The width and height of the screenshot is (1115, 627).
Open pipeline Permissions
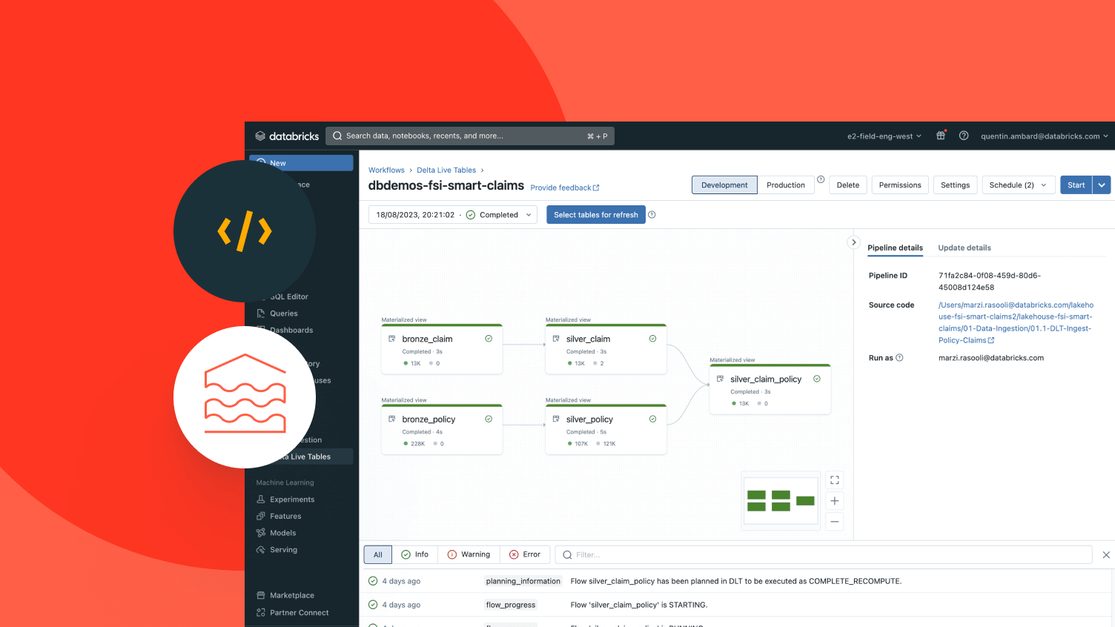coord(900,185)
